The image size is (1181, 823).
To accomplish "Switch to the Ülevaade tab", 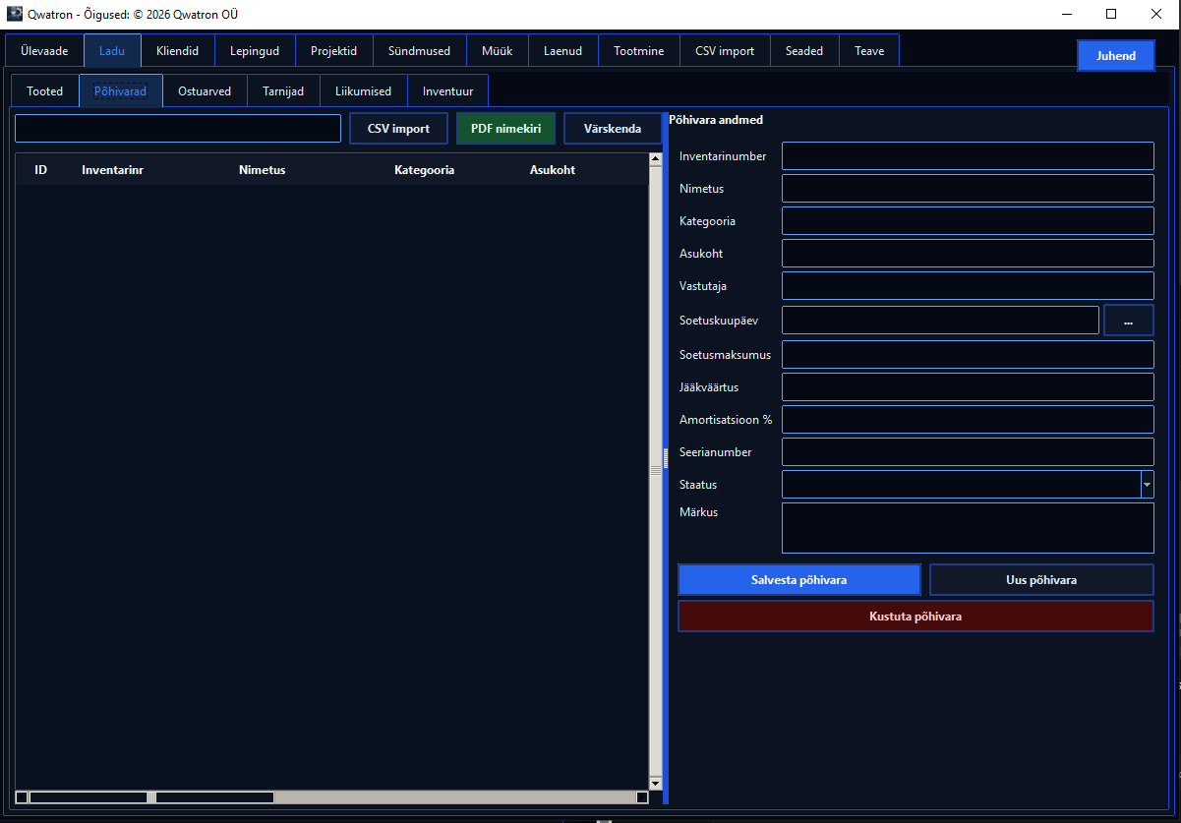I will tap(44, 51).
